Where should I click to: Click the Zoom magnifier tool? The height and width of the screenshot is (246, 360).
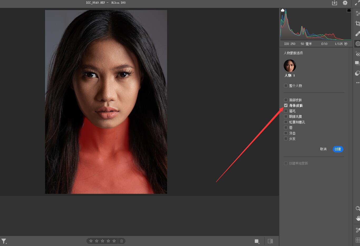pos(357,209)
